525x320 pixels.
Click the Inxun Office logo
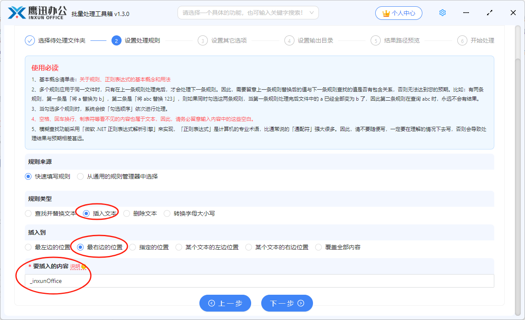pyautogui.click(x=37, y=13)
